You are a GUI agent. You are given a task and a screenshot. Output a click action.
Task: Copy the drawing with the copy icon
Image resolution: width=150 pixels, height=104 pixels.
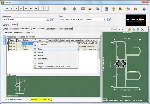[x=134, y=29]
